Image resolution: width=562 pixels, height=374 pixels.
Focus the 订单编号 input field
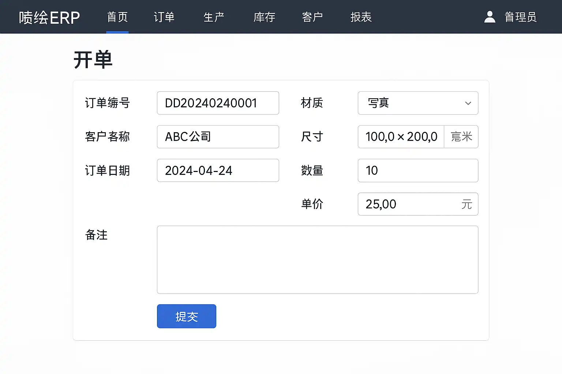(x=218, y=103)
